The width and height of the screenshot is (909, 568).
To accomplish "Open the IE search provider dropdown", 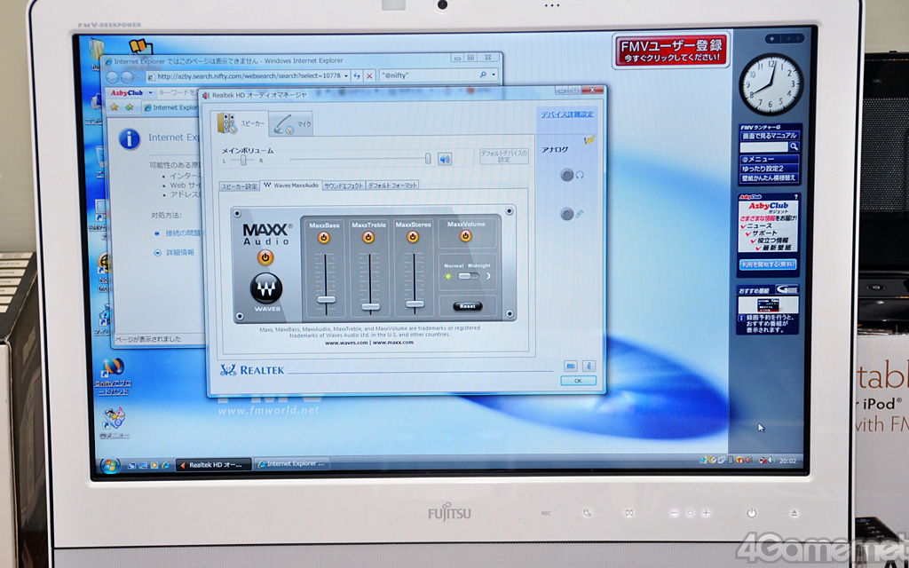I will [494, 75].
